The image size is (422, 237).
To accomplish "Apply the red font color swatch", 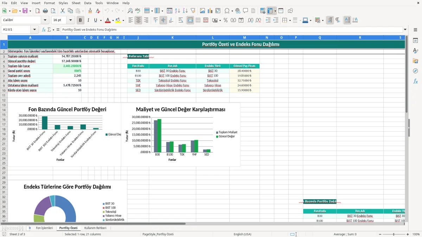I will click(x=108, y=20).
